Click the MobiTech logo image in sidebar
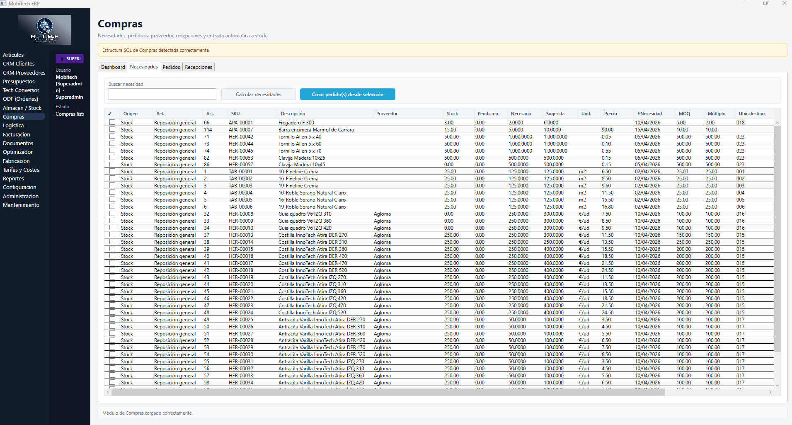 click(45, 30)
